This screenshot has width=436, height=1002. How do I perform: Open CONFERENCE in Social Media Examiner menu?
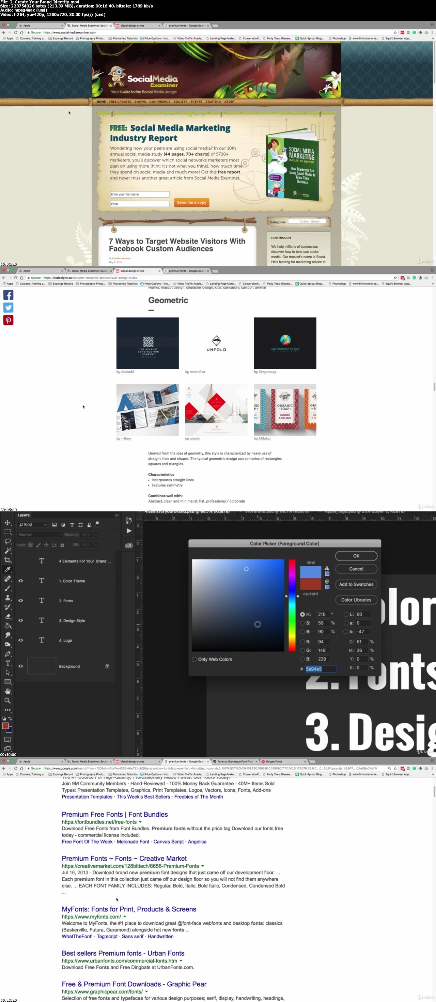[x=159, y=102]
